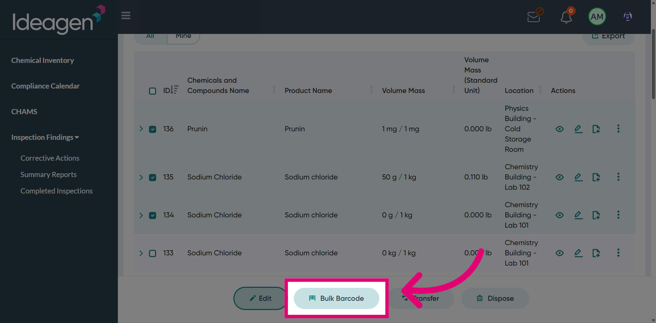656x323 pixels.
Task: Toggle the select-all header checkbox
Action: click(x=152, y=91)
